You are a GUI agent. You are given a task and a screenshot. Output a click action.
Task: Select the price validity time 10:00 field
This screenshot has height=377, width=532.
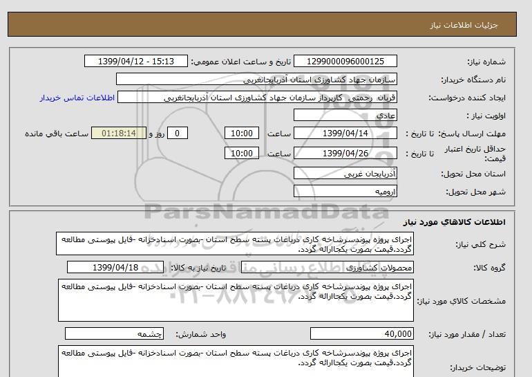243,153
